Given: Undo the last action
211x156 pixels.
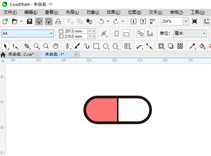Looking at the screenshot, I should pyautogui.click(x=101, y=21).
